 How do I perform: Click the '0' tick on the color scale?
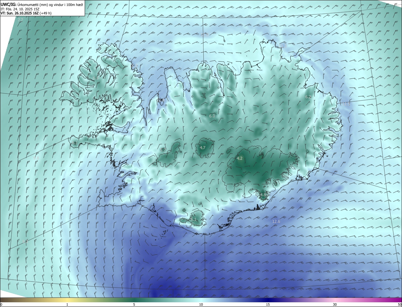(x=1, y=304)
